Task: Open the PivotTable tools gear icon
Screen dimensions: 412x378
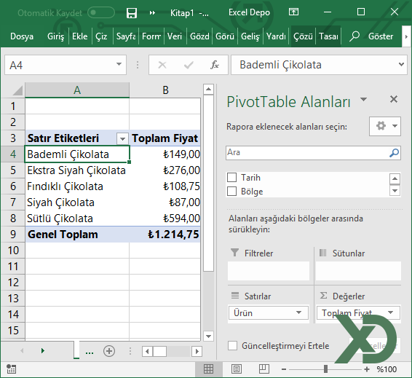Action: [384, 126]
